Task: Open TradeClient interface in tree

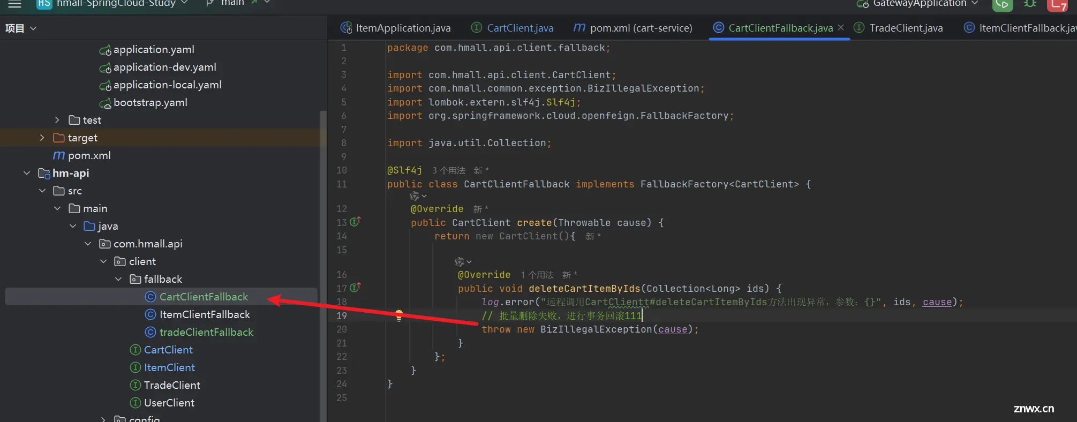Action: 172,385
